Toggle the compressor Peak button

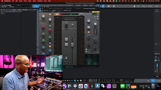(98, 19)
